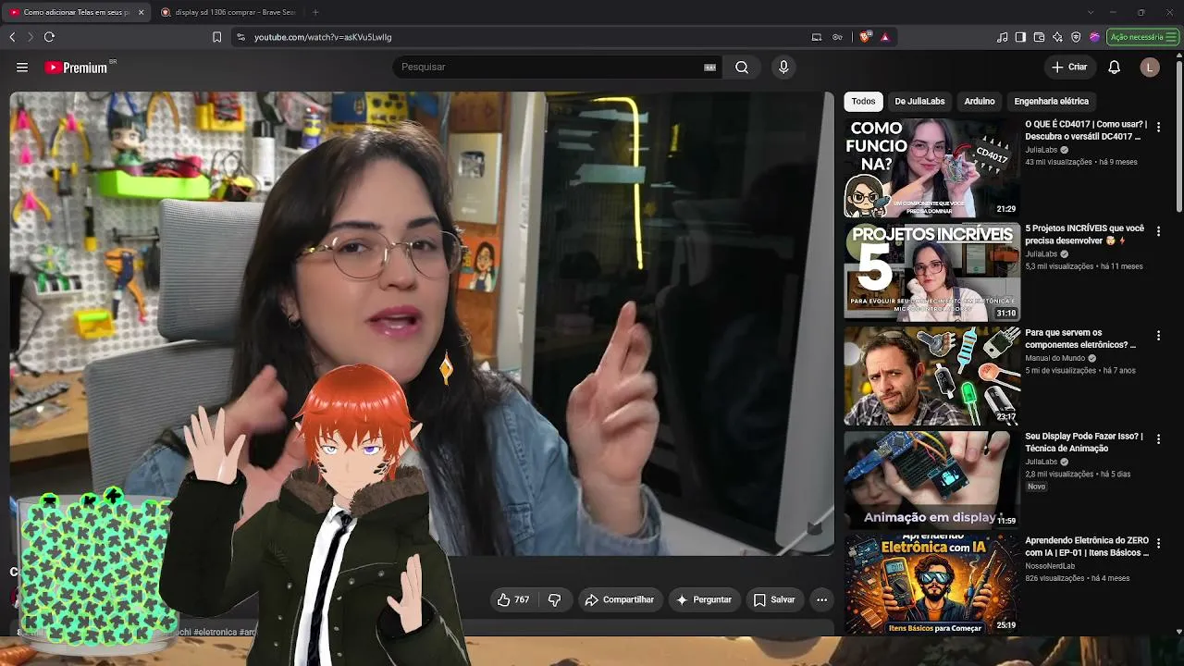Viewport: 1184px width, 666px height.
Task: Open 5 Projetos INCRÍVEIS video title
Action: click(x=1085, y=235)
